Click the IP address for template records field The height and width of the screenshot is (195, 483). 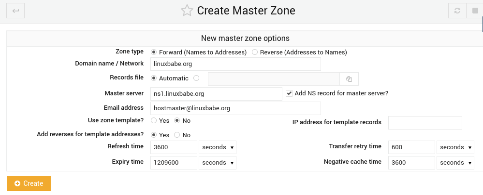pyautogui.click(x=425, y=123)
